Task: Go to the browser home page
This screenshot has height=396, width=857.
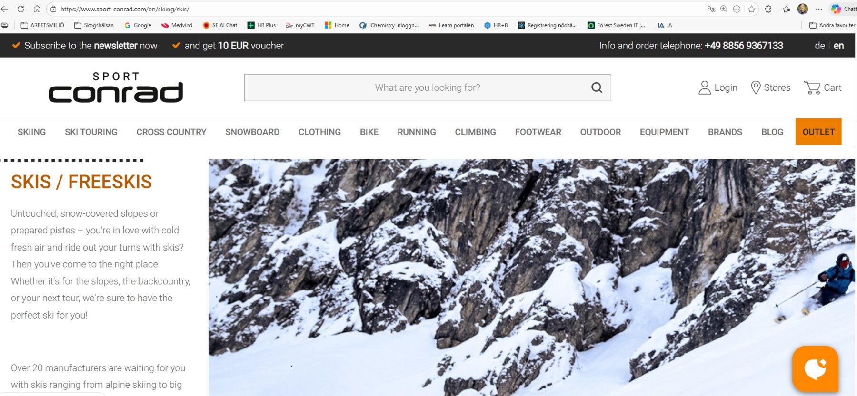Action: click(x=37, y=9)
